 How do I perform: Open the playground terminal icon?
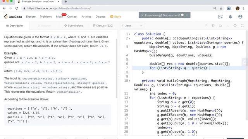(220, 17)
